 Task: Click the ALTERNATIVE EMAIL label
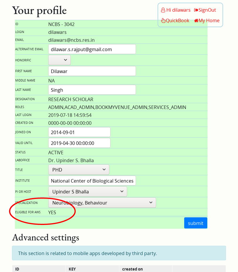click(x=29, y=49)
